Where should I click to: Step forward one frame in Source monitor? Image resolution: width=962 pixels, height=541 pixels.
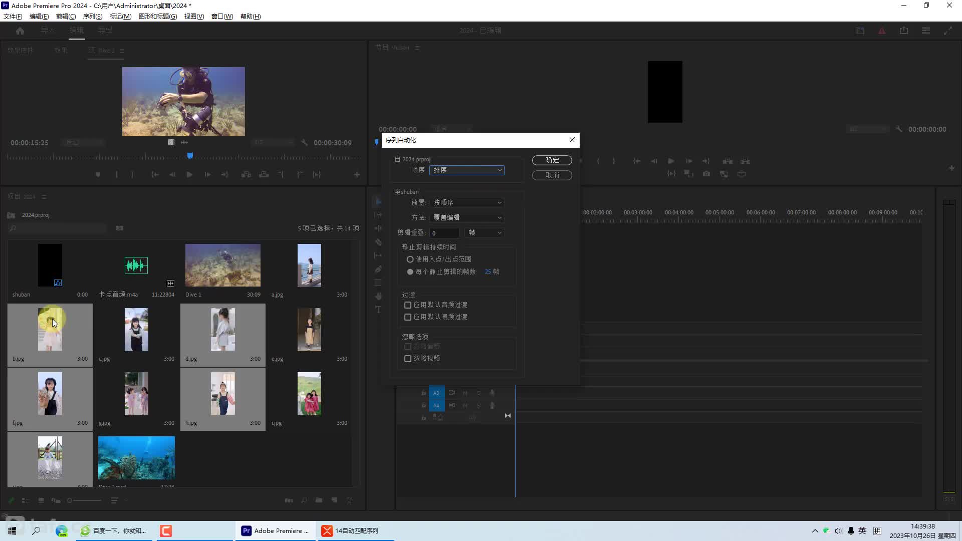(207, 175)
